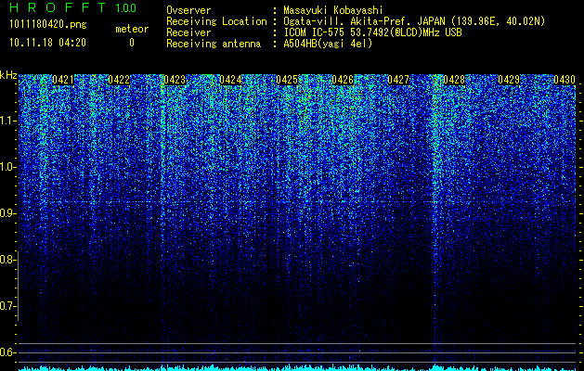The width and height of the screenshot is (584, 371).
Task: Click the 0421 time marker
Action: (62, 80)
